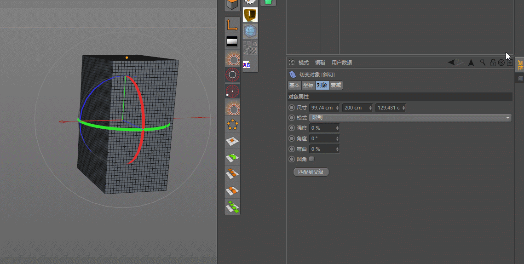Toggle keyframe circle beside 尺寸

coord(292,108)
